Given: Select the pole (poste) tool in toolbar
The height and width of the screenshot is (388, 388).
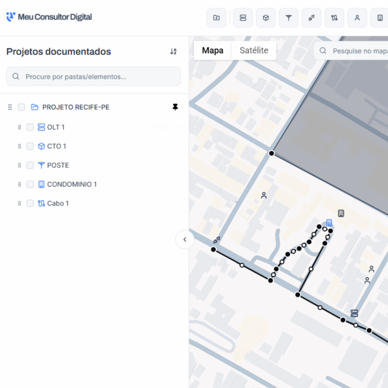Looking at the screenshot, I should (x=289, y=18).
